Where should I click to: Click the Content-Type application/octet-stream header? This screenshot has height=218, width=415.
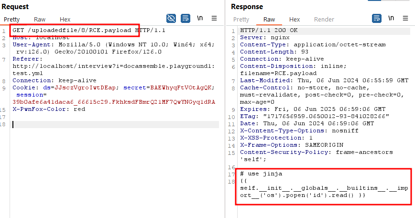(x=313, y=44)
